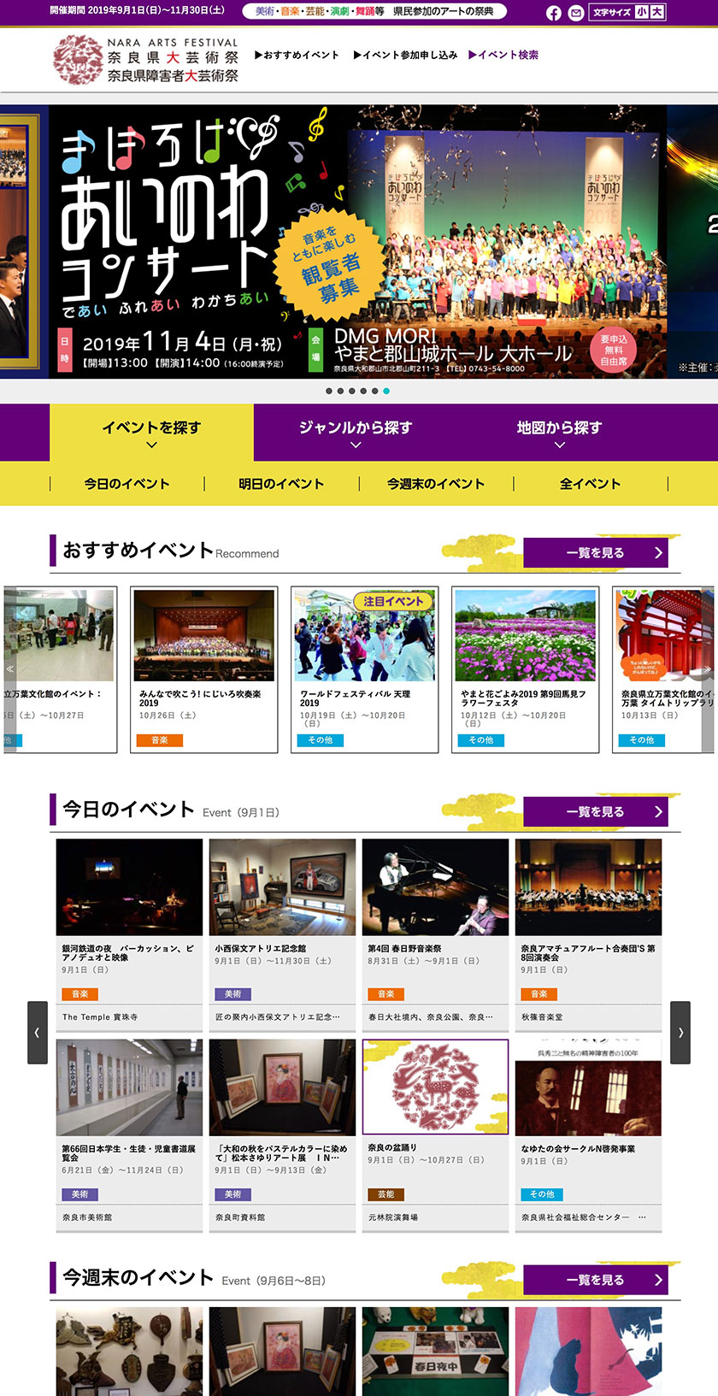Screen dimensions: 718x1396
Task: Click the Nara Arts Festival logo
Action: pos(145,60)
